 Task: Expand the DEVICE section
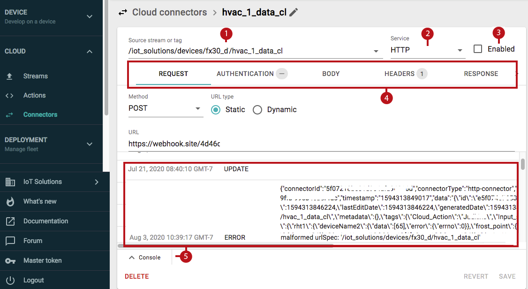(89, 16)
